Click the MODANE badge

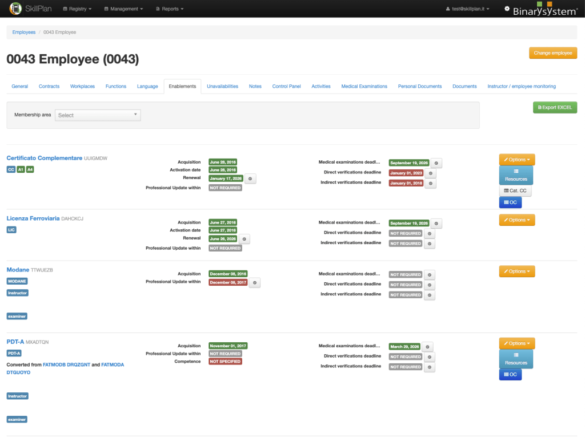(x=17, y=281)
